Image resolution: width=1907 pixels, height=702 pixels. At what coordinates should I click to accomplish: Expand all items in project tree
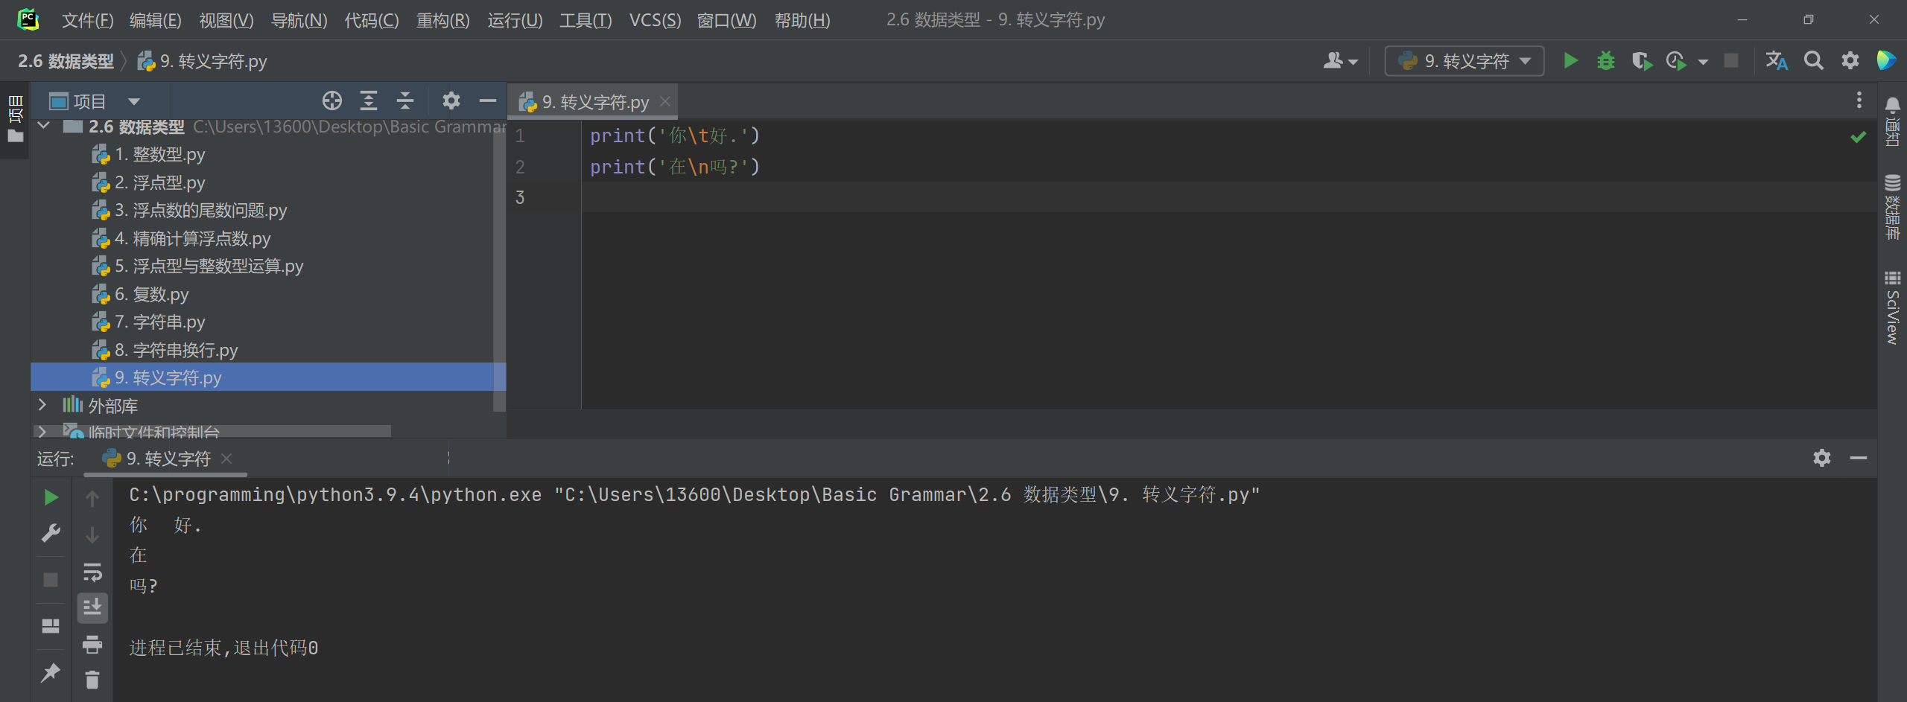point(369,100)
